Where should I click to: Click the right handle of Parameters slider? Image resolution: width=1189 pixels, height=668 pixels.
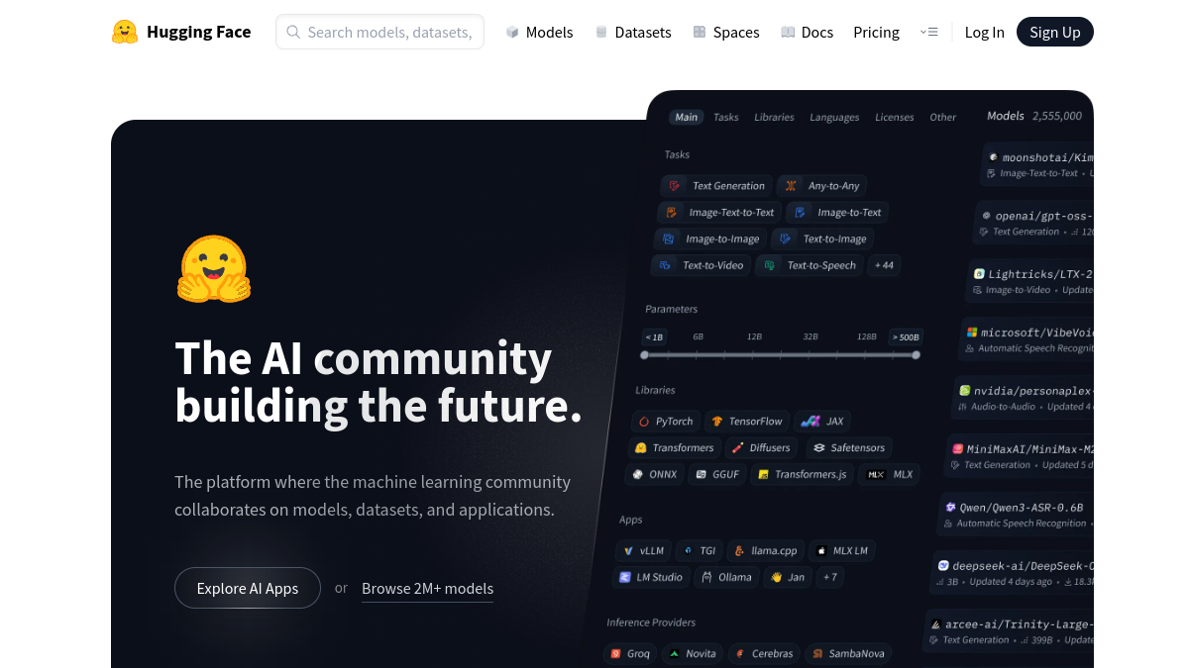point(916,354)
